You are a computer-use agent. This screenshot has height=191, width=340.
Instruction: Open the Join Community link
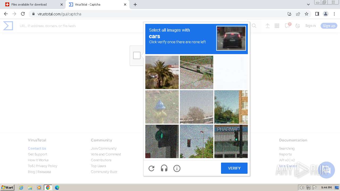click(104, 148)
